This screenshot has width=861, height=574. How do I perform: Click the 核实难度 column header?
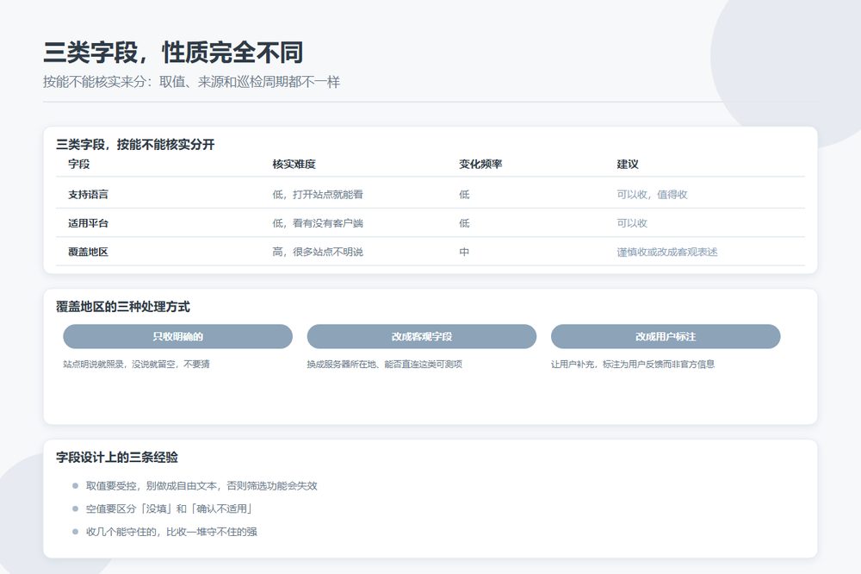(294, 164)
